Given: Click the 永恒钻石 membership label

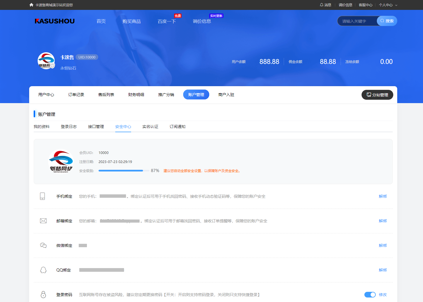Looking at the screenshot, I should coord(68,68).
